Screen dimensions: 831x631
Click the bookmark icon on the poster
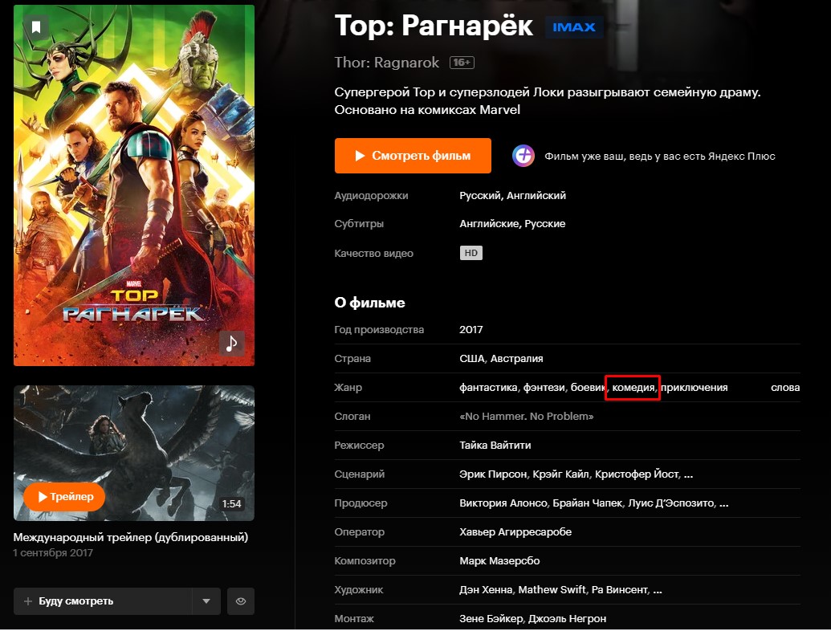36,27
